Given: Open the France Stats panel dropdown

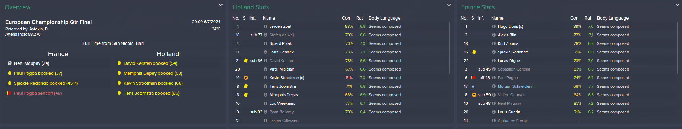Looking at the screenshot, I should point(677,5).
